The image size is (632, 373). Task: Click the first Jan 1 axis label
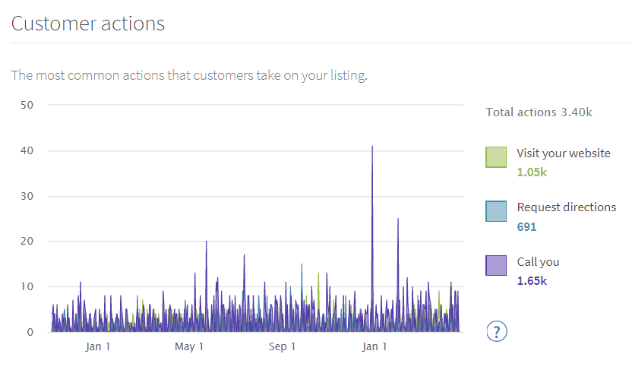[98, 347]
